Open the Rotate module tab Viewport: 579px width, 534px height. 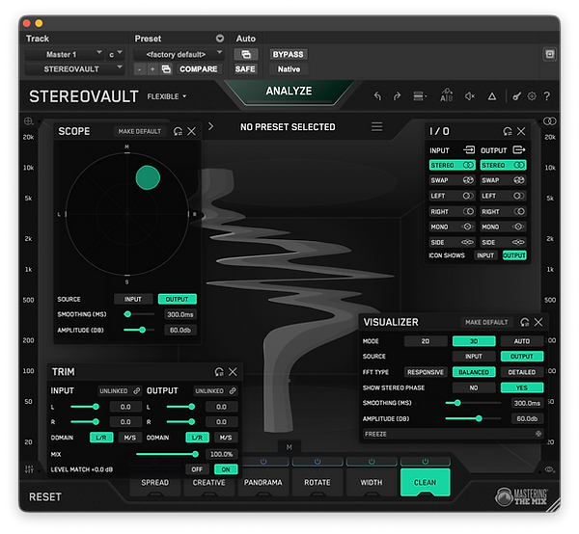click(317, 482)
